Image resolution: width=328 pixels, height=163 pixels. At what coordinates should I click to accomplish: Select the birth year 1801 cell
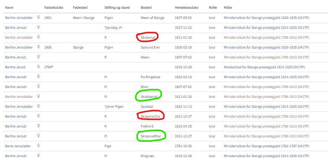(48, 18)
